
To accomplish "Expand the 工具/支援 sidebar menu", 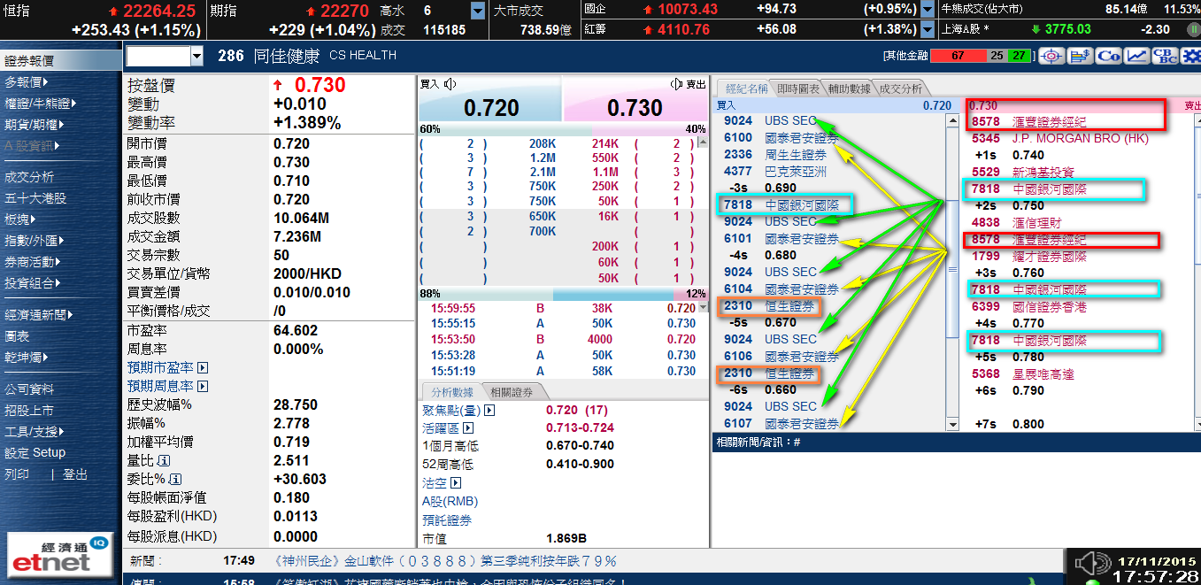I will click(x=34, y=432).
